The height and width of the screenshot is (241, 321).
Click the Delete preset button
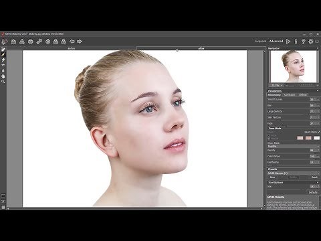pos(294,177)
